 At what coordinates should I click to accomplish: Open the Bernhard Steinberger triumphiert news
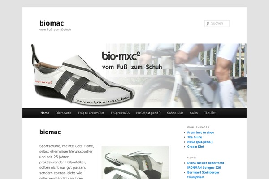click(x=203, y=175)
